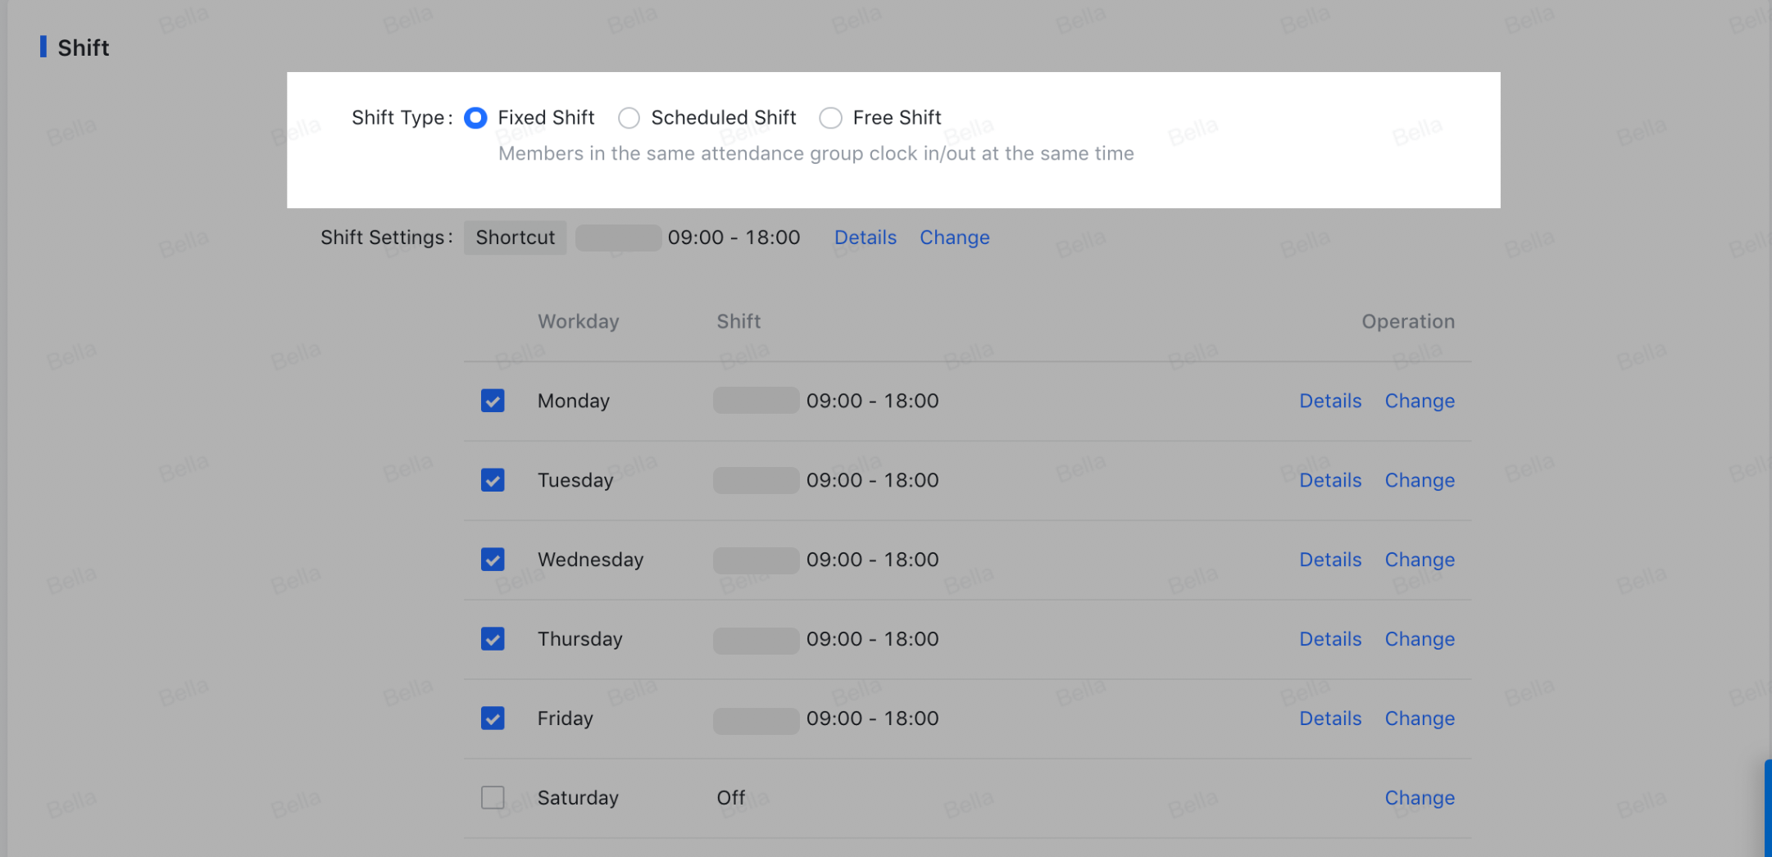This screenshot has width=1772, height=857.
Task: View Details for Tuesday's shift
Action: pos(1329,480)
